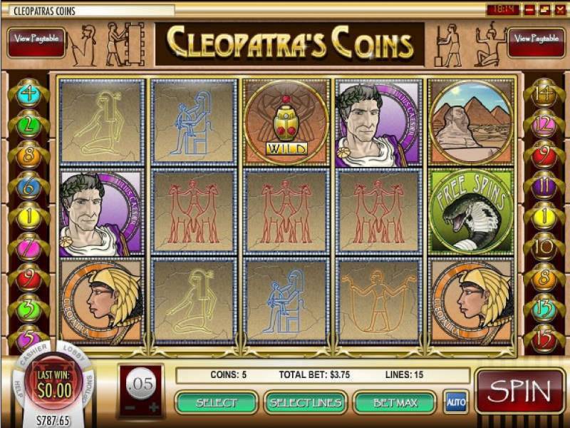Click the Free Spins cobra symbol
Viewport: 570px width, 428px height.
point(471,211)
